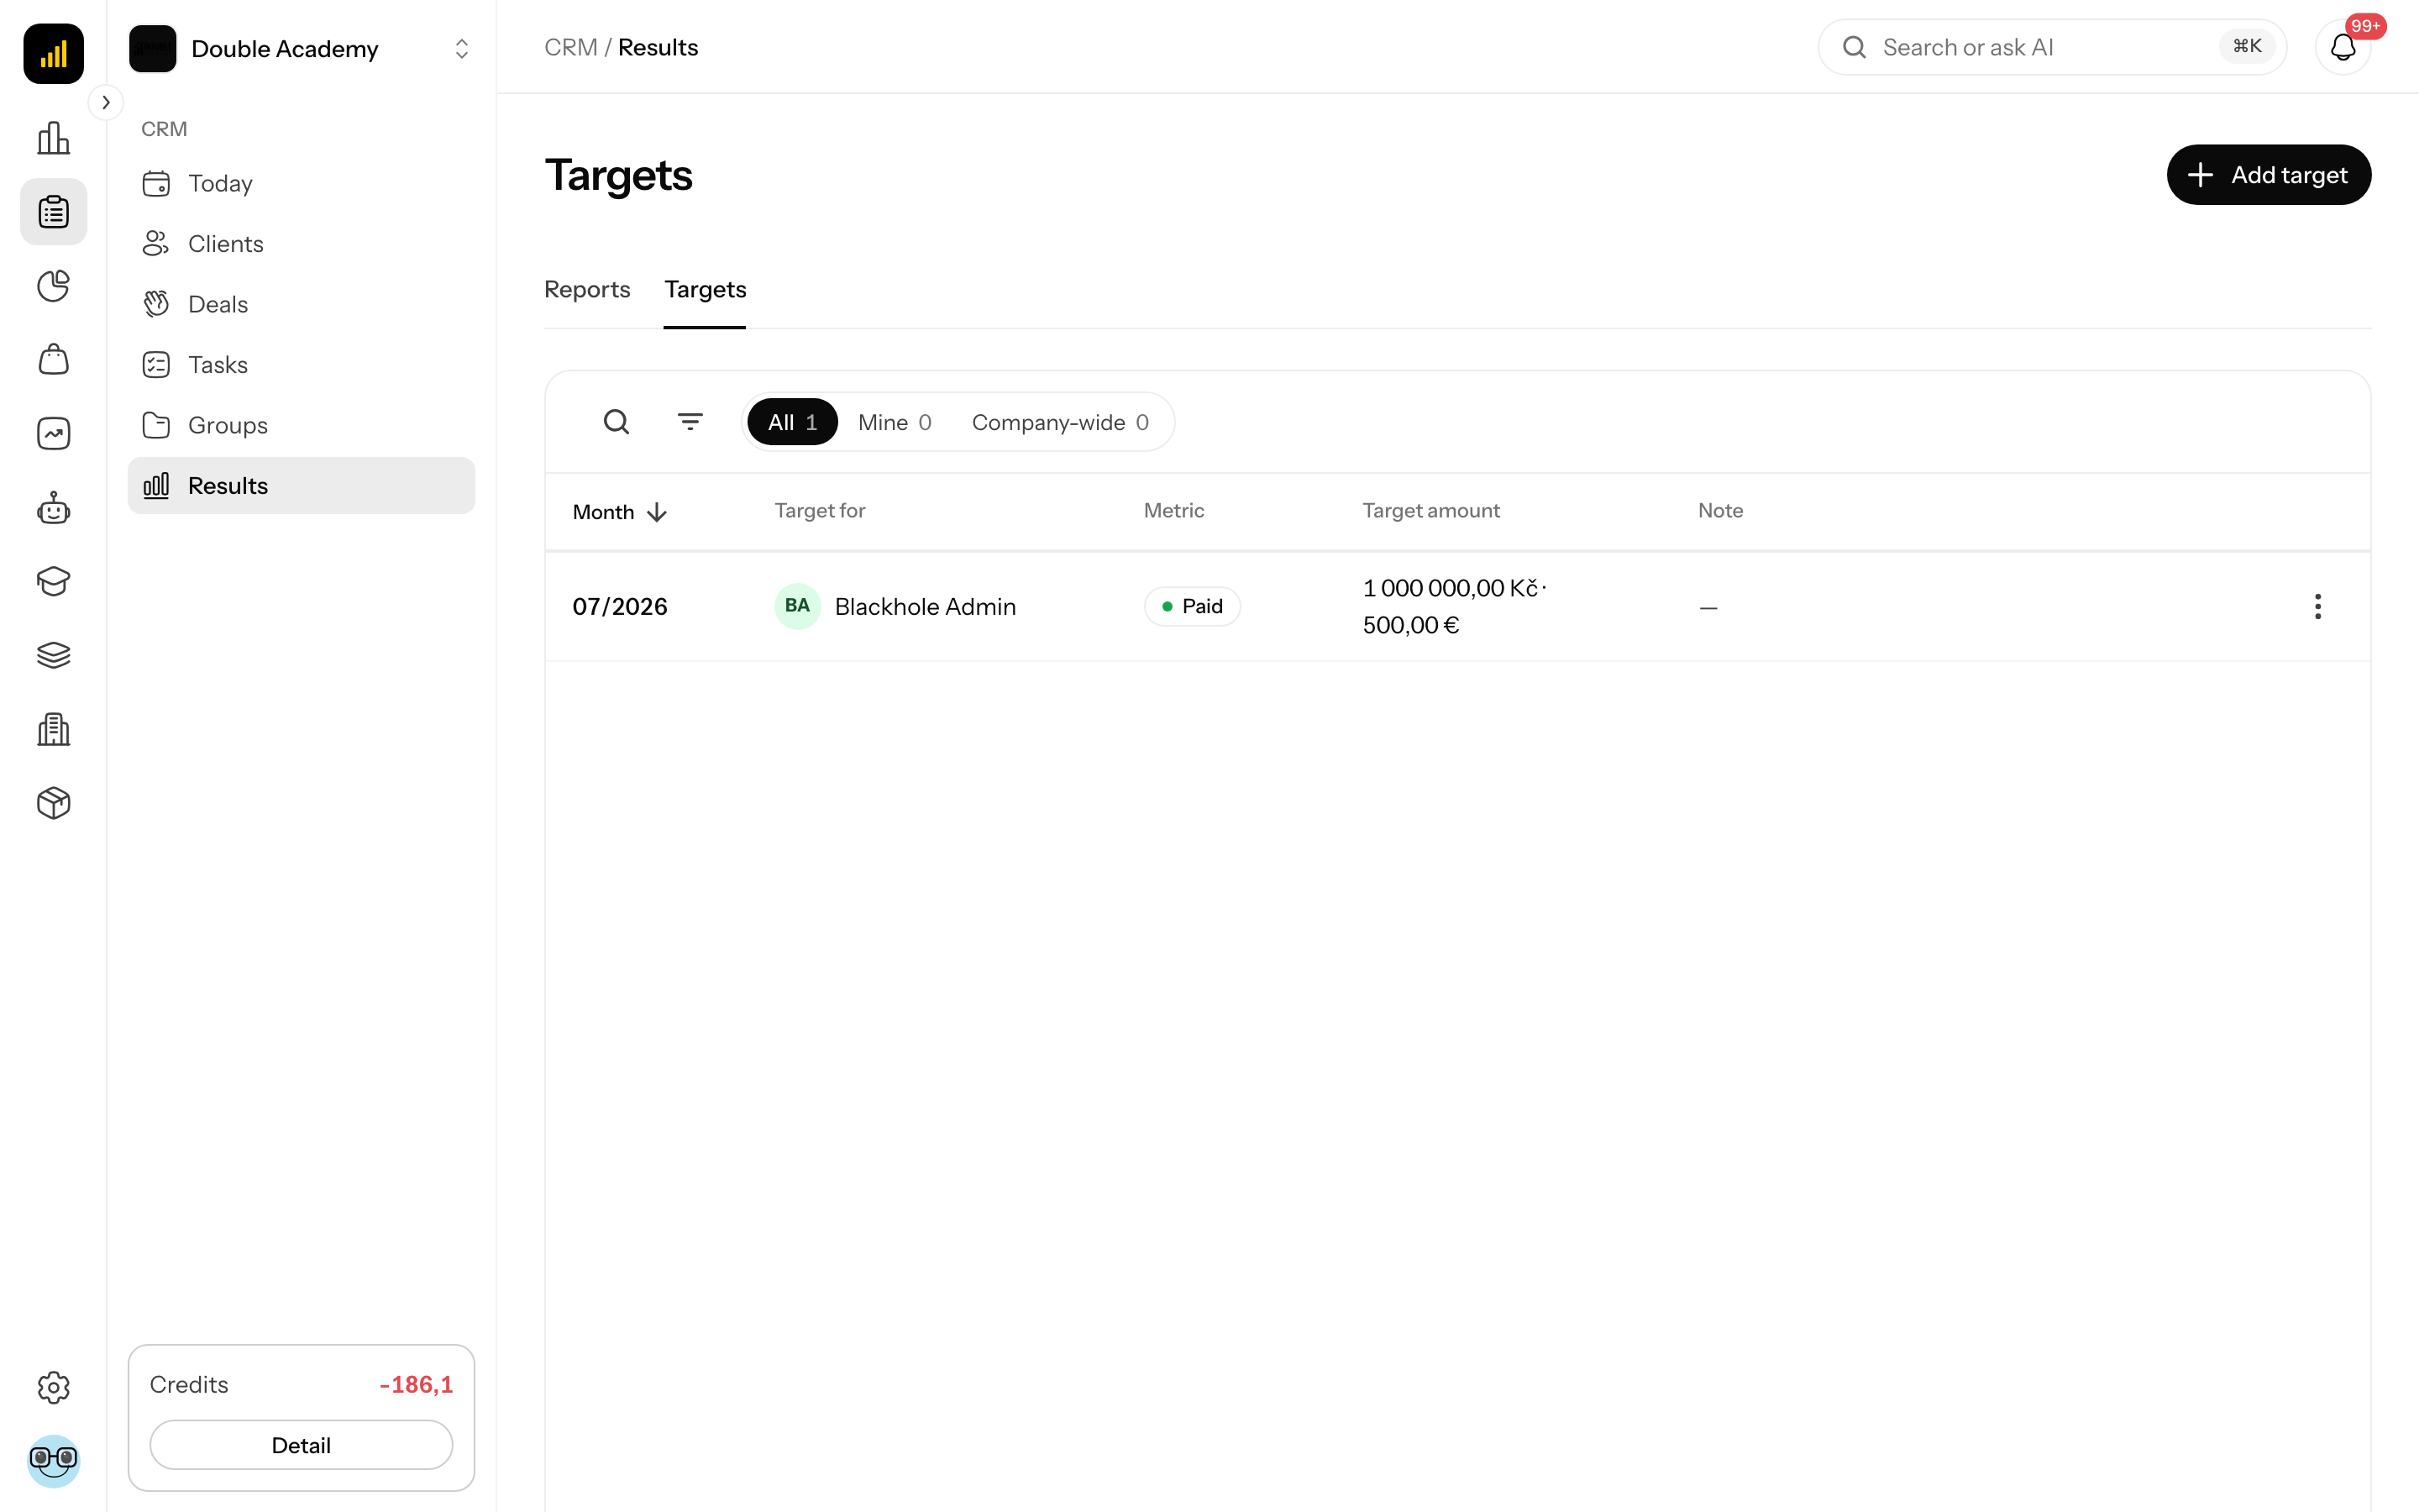
Task: Open the pie chart analytics icon
Action: coord(53,286)
